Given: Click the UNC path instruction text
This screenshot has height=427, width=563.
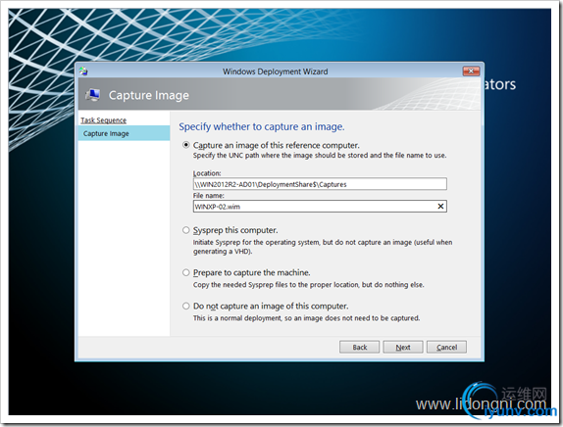Looking at the screenshot, I should [x=320, y=156].
